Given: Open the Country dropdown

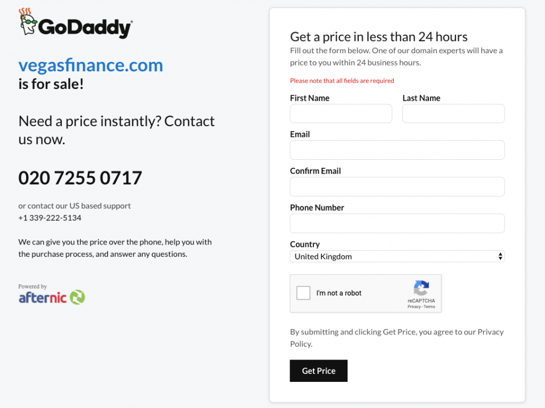Looking at the screenshot, I should tap(397, 257).
